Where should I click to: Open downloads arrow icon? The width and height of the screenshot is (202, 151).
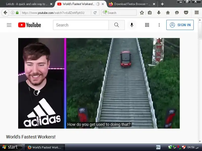click(159, 13)
